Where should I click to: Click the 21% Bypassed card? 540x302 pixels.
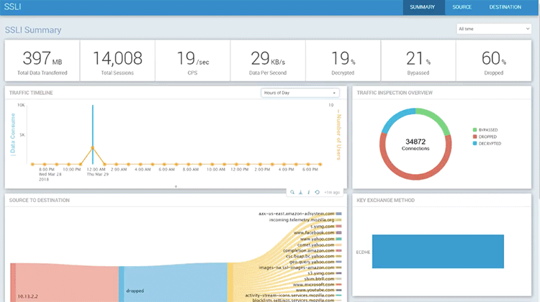click(418, 61)
